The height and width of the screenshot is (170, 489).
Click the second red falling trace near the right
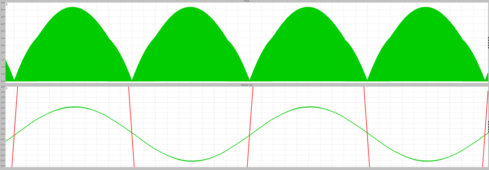click(x=367, y=127)
